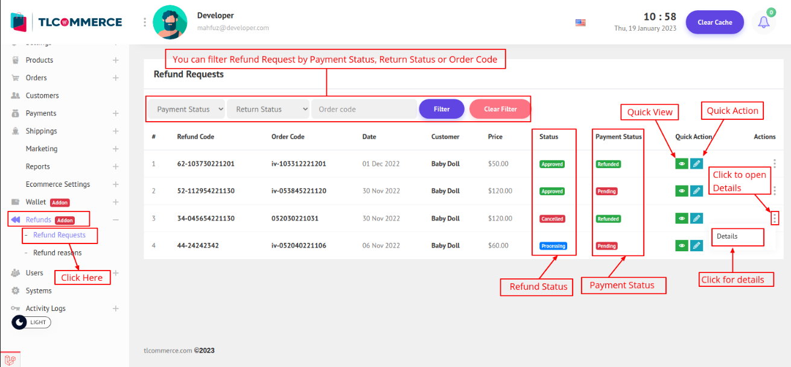Click the TLCommerce logo
Viewport: 791px width, 367px height.
(x=66, y=22)
